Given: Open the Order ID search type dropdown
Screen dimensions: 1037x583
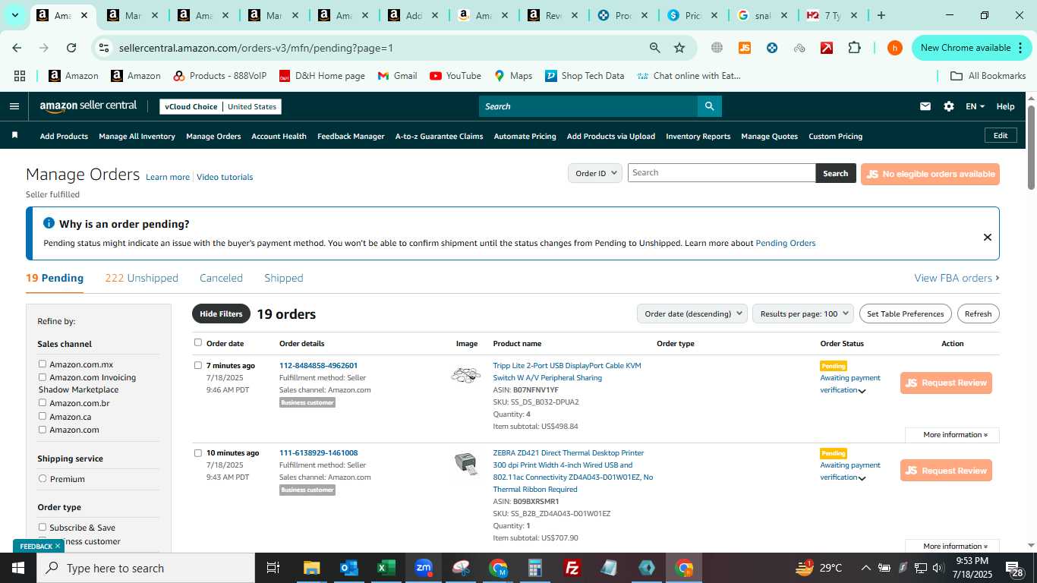Looking at the screenshot, I should click(594, 173).
